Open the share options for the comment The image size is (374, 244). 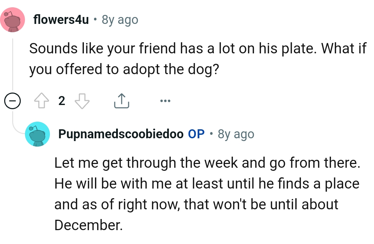click(x=121, y=101)
